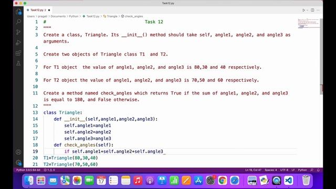The height and width of the screenshot is (189, 336).
Task: Open the Accounts icon in activity bar
Action: tap(18, 152)
